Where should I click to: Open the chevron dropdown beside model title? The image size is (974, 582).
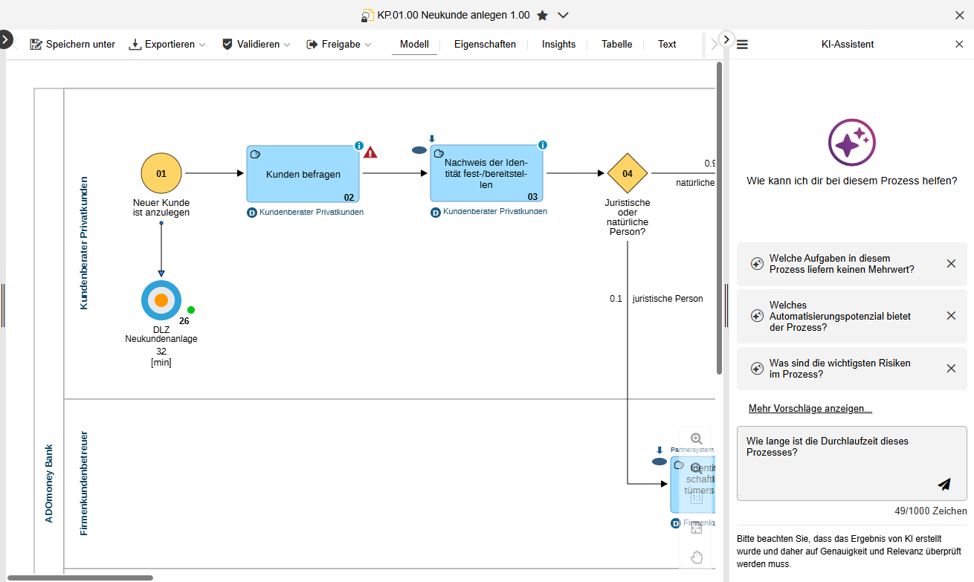click(x=564, y=16)
